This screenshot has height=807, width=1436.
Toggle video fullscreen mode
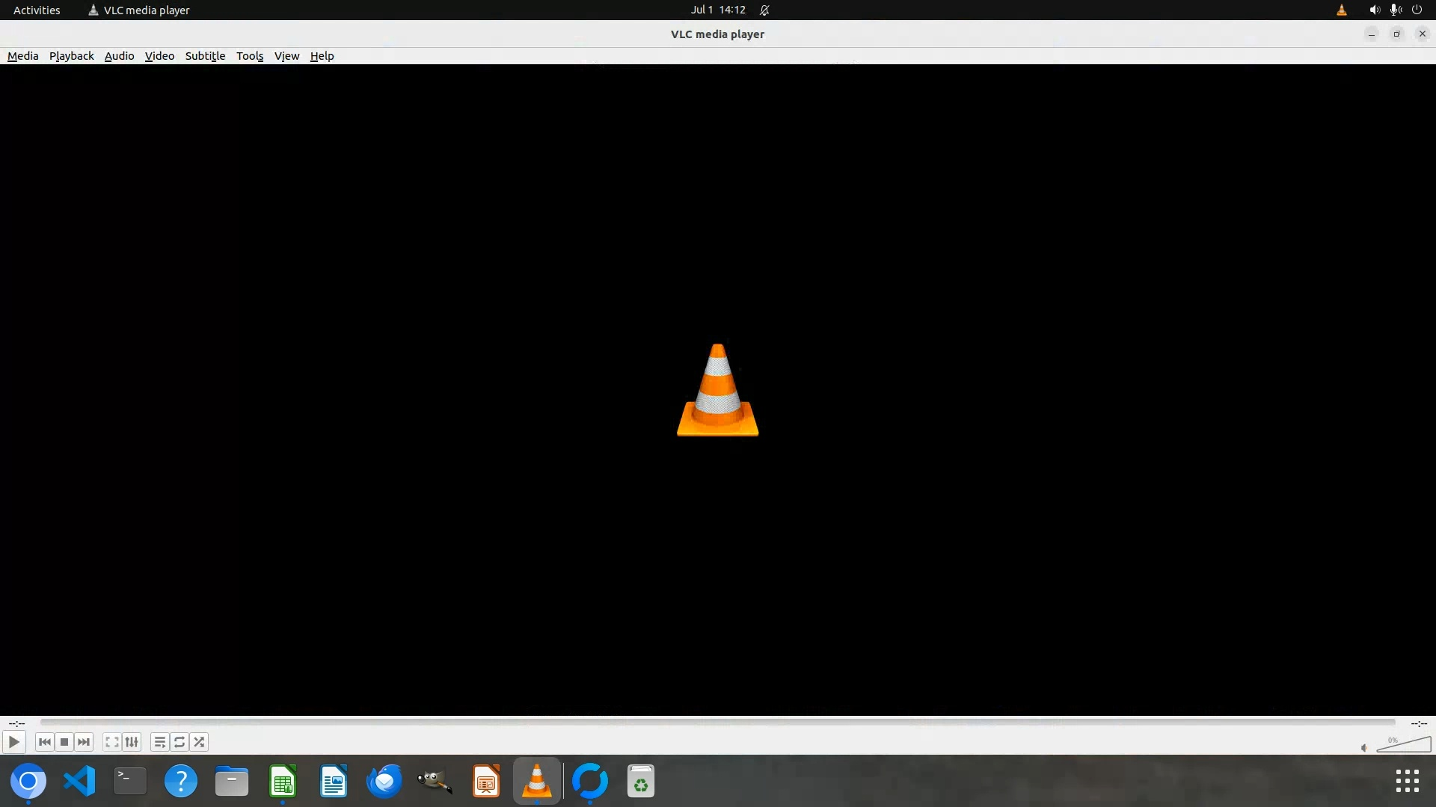pos(111,742)
